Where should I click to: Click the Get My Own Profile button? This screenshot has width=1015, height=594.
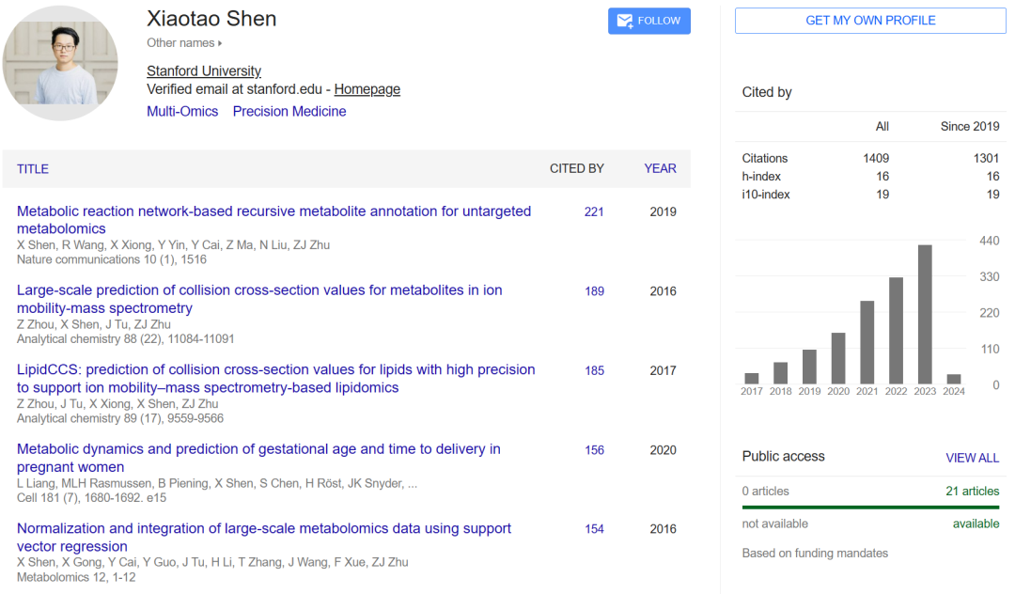pos(870,21)
